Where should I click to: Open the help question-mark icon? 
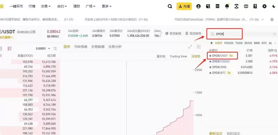(255, 6)
